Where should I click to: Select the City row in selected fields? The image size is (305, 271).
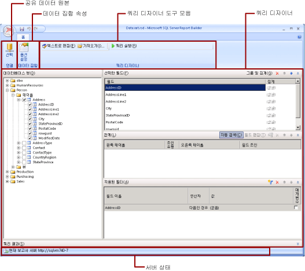pos(185,108)
